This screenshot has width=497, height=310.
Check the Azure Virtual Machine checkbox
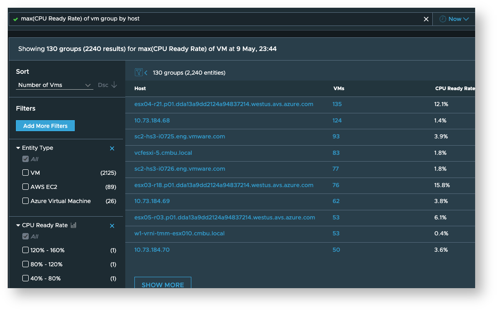(26, 201)
